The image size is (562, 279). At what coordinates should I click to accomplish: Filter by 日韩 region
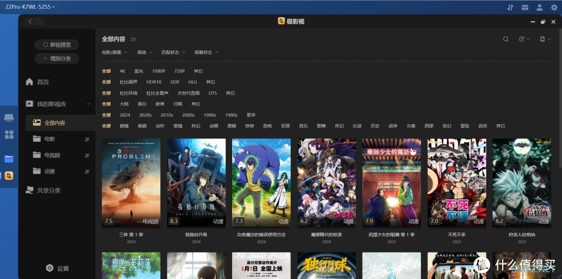tap(178, 104)
